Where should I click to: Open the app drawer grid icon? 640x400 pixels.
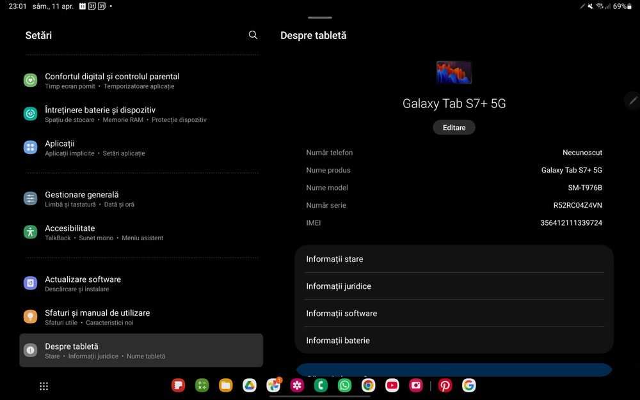pos(44,386)
